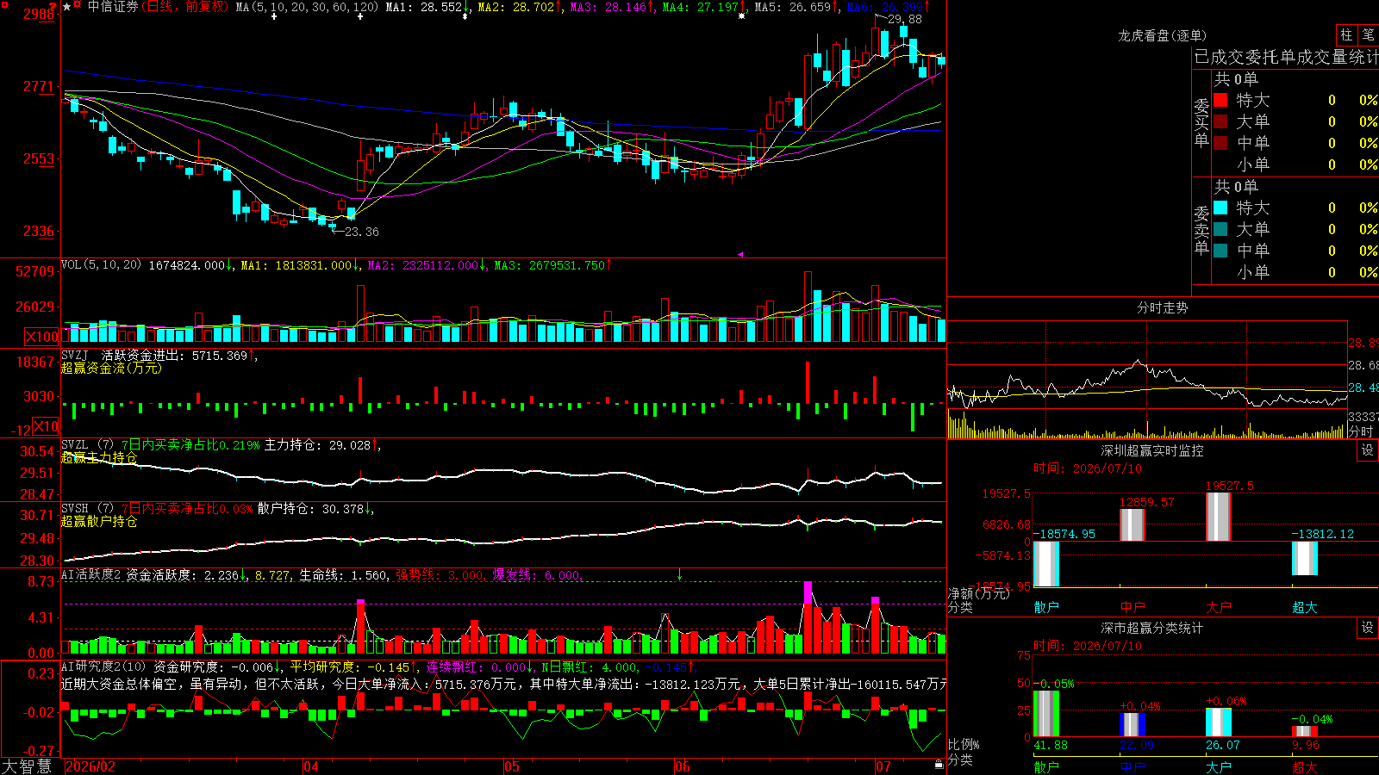Click the red 特大 buy-order color swatch
Screen dimensions: 1379x775
click(1220, 100)
